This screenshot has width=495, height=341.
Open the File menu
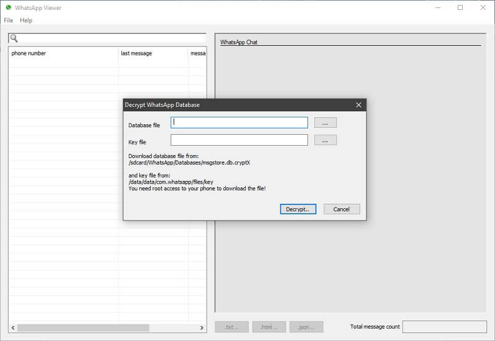tap(9, 20)
